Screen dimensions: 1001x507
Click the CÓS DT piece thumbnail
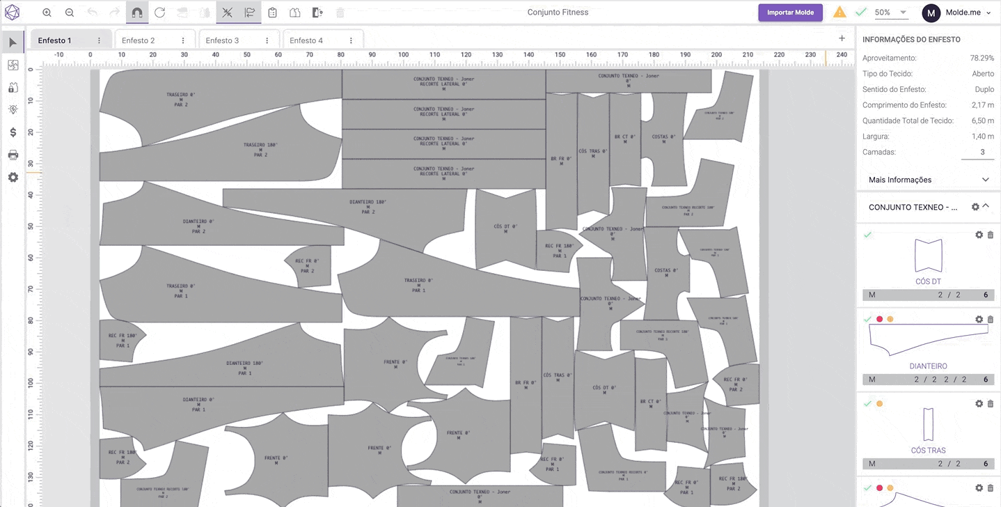point(929,256)
